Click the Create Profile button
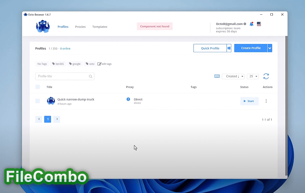 (x=251, y=48)
